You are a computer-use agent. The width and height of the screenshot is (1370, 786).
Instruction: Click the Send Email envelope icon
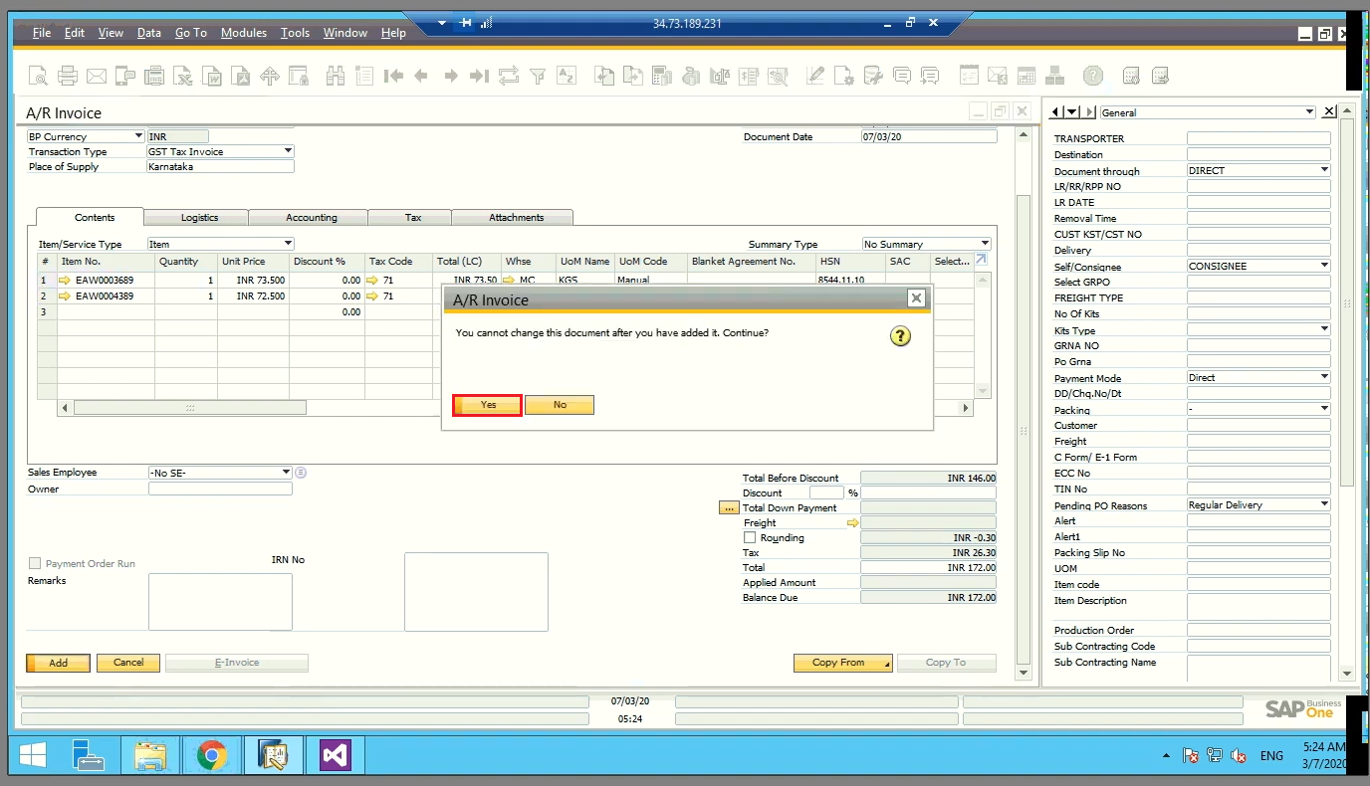coord(97,76)
